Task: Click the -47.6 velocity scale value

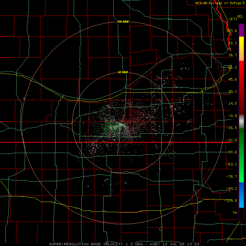Action: pos(232,152)
